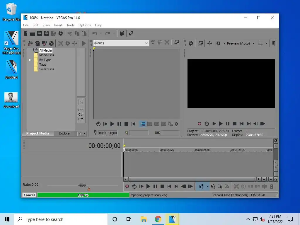Open the File menu
Viewport: 300px width, 225px height.
pyautogui.click(x=26, y=25)
